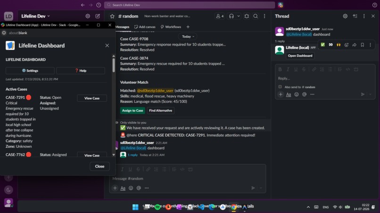Open #random notification bell settings
The height and width of the screenshot is (213, 380).
coord(247,16)
